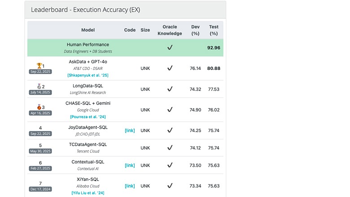Click the bronze medal icon for rank 3
The image size is (350, 197).
point(38,107)
